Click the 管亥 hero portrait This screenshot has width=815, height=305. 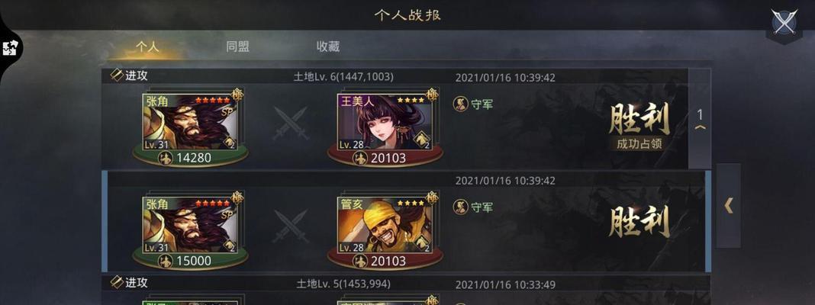click(x=385, y=225)
